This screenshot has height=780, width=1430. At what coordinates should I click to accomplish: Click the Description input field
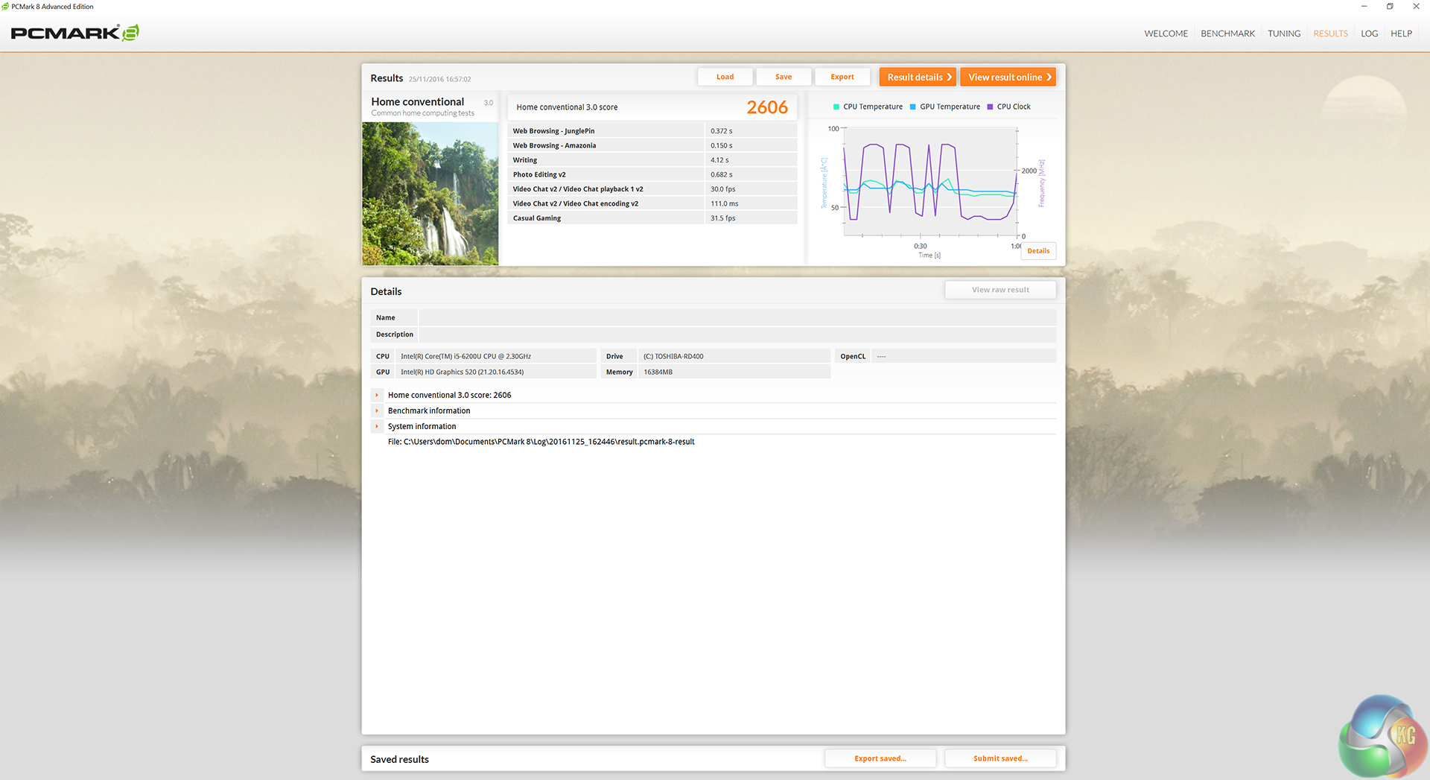click(x=737, y=334)
